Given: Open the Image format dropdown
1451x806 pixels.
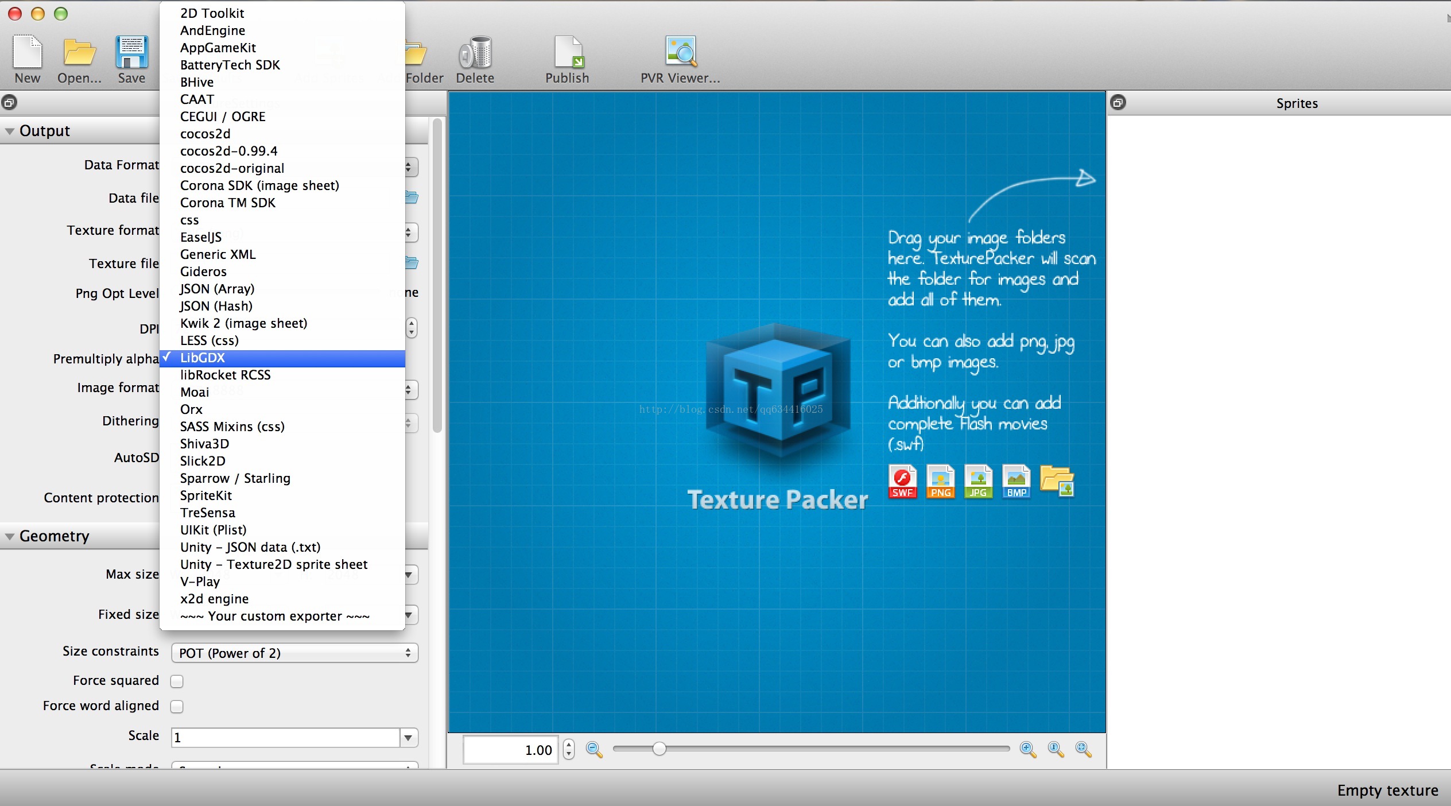Looking at the screenshot, I should 411,390.
